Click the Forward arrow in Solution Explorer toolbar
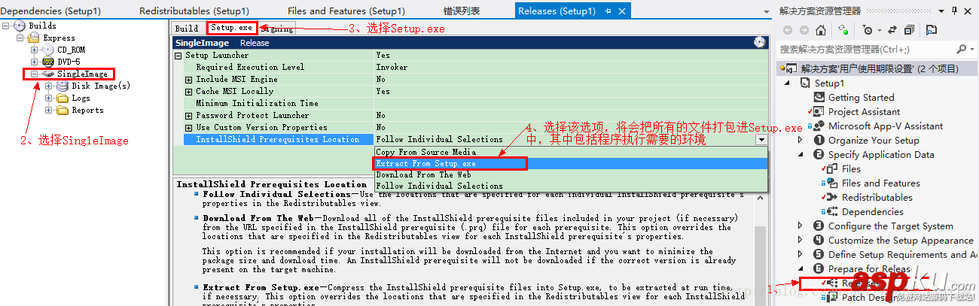 click(804, 30)
